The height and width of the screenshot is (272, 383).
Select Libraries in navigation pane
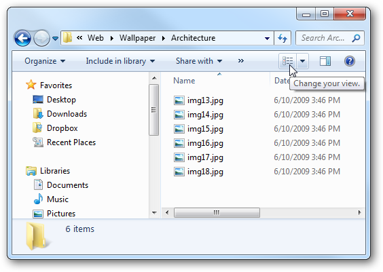coord(55,171)
